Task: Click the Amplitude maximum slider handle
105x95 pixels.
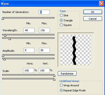Action: 4,59
